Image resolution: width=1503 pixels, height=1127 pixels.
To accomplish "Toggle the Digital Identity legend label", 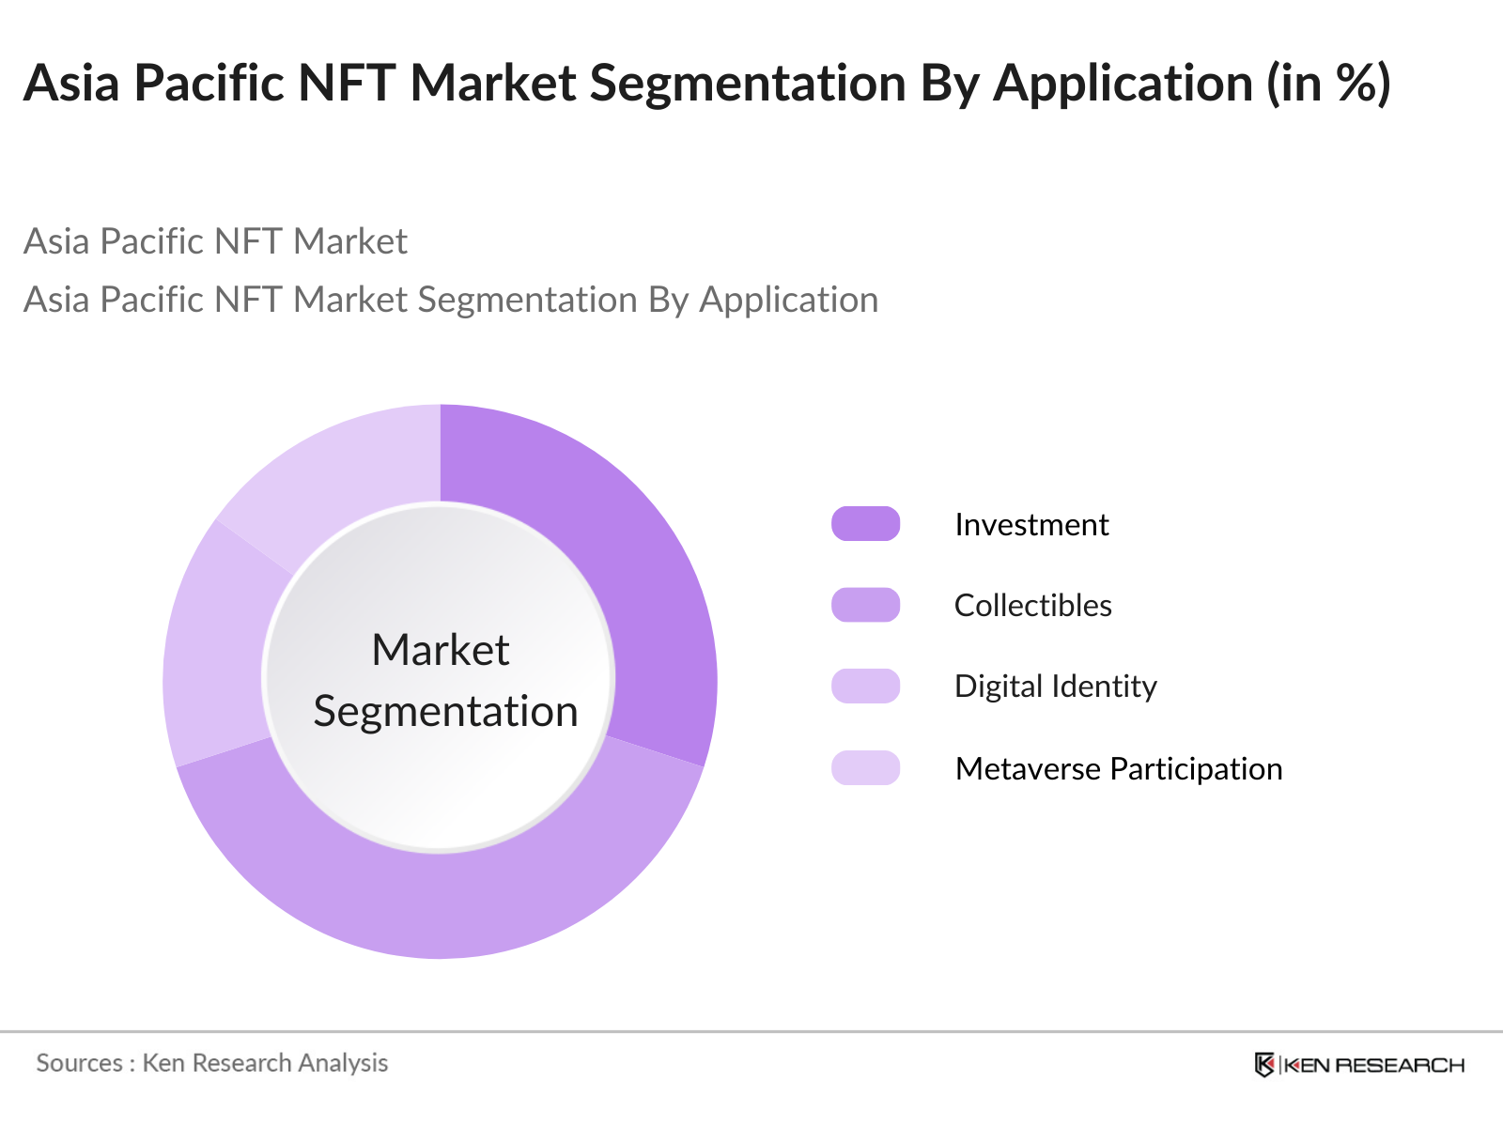I will (1055, 687).
